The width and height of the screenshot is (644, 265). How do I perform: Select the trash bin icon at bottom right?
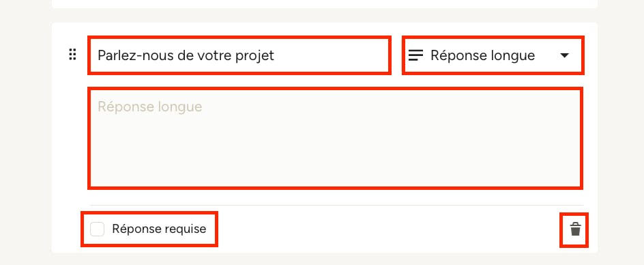pyautogui.click(x=574, y=229)
